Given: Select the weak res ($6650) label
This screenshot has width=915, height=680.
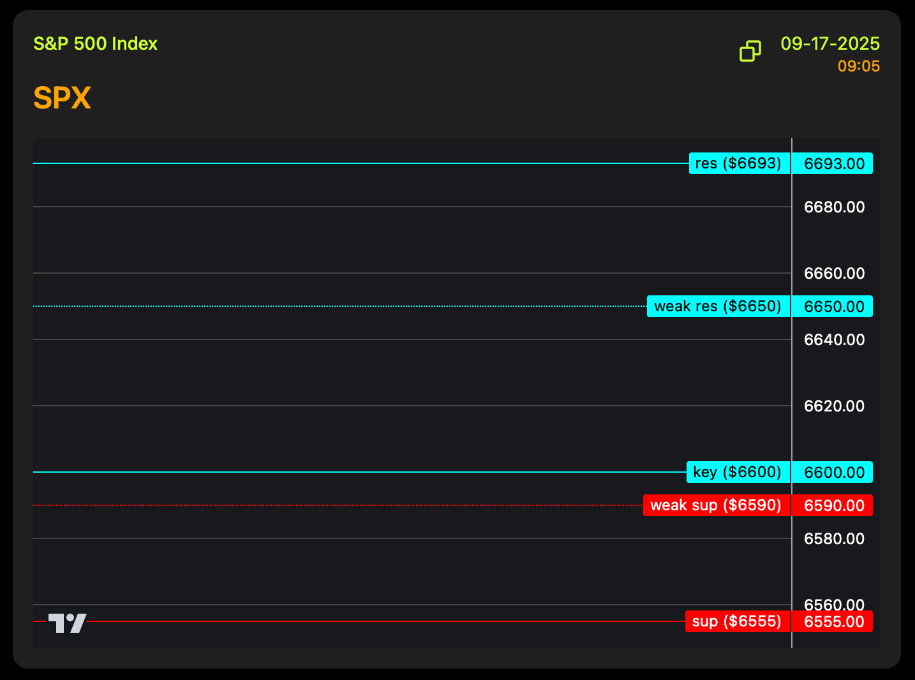Looking at the screenshot, I should click(x=718, y=306).
